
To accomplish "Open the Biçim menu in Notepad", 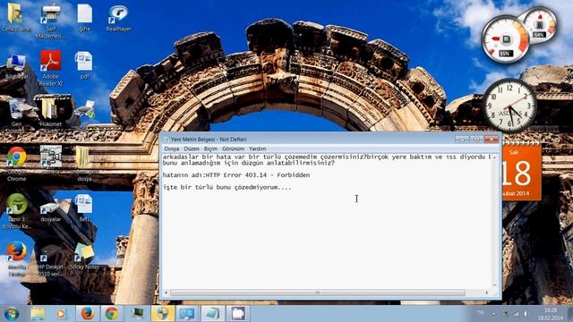I will pos(210,149).
